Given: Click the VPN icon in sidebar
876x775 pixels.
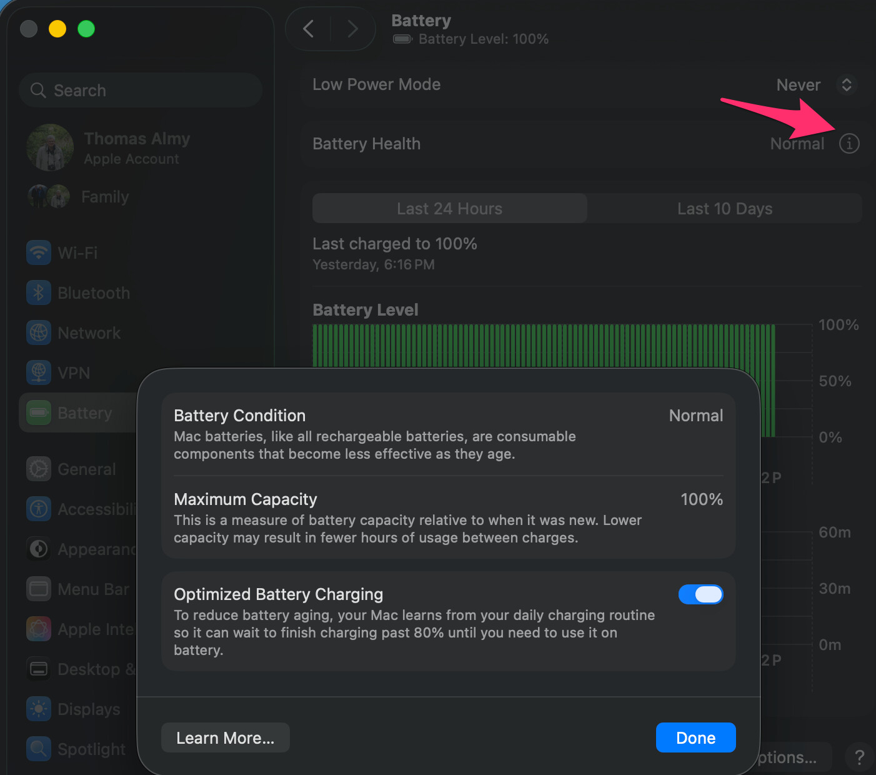Looking at the screenshot, I should coord(39,373).
